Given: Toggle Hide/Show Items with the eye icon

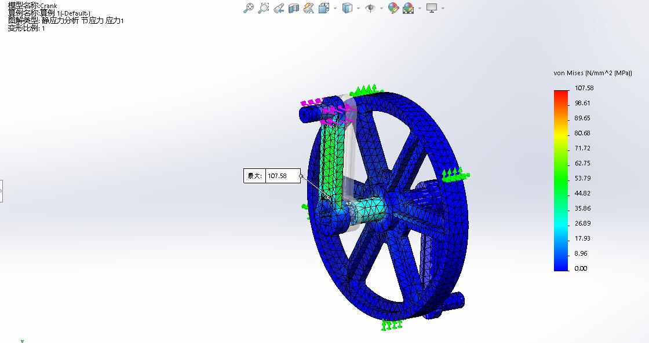Looking at the screenshot, I should click(371, 8).
